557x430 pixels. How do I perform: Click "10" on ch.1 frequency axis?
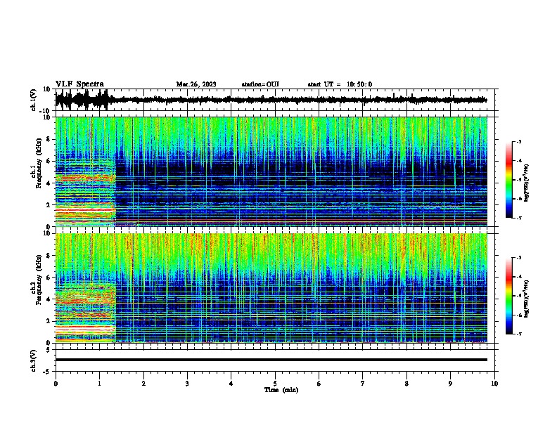point(47,117)
